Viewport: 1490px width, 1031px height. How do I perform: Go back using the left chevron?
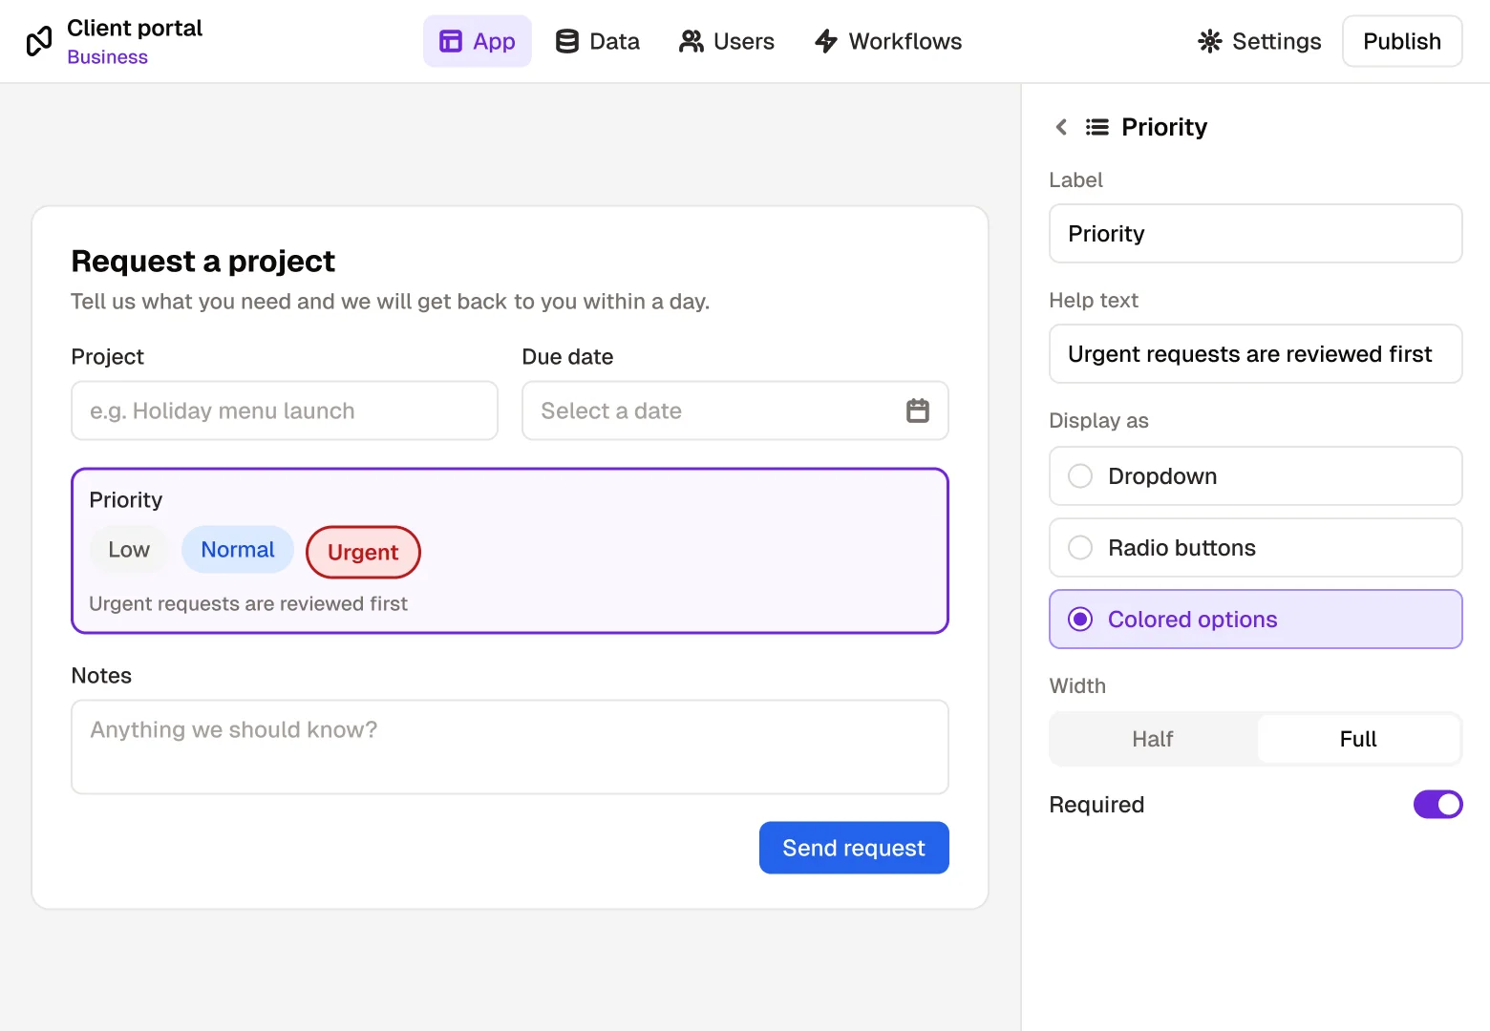(1061, 127)
